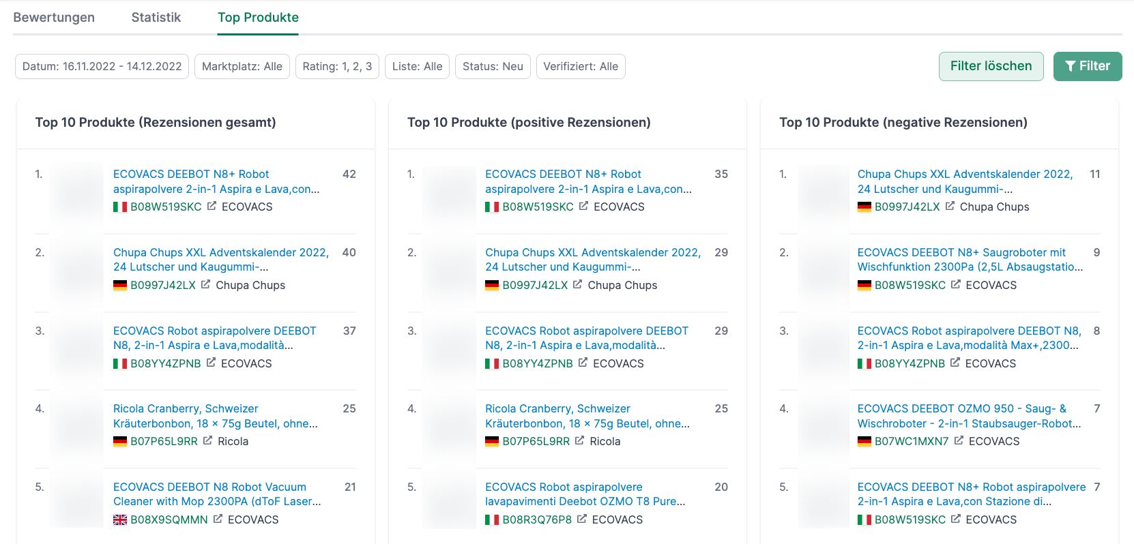The width and height of the screenshot is (1134, 544).
Task: Open external link icon beside B07WC1MXN7
Action: tap(959, 440)
